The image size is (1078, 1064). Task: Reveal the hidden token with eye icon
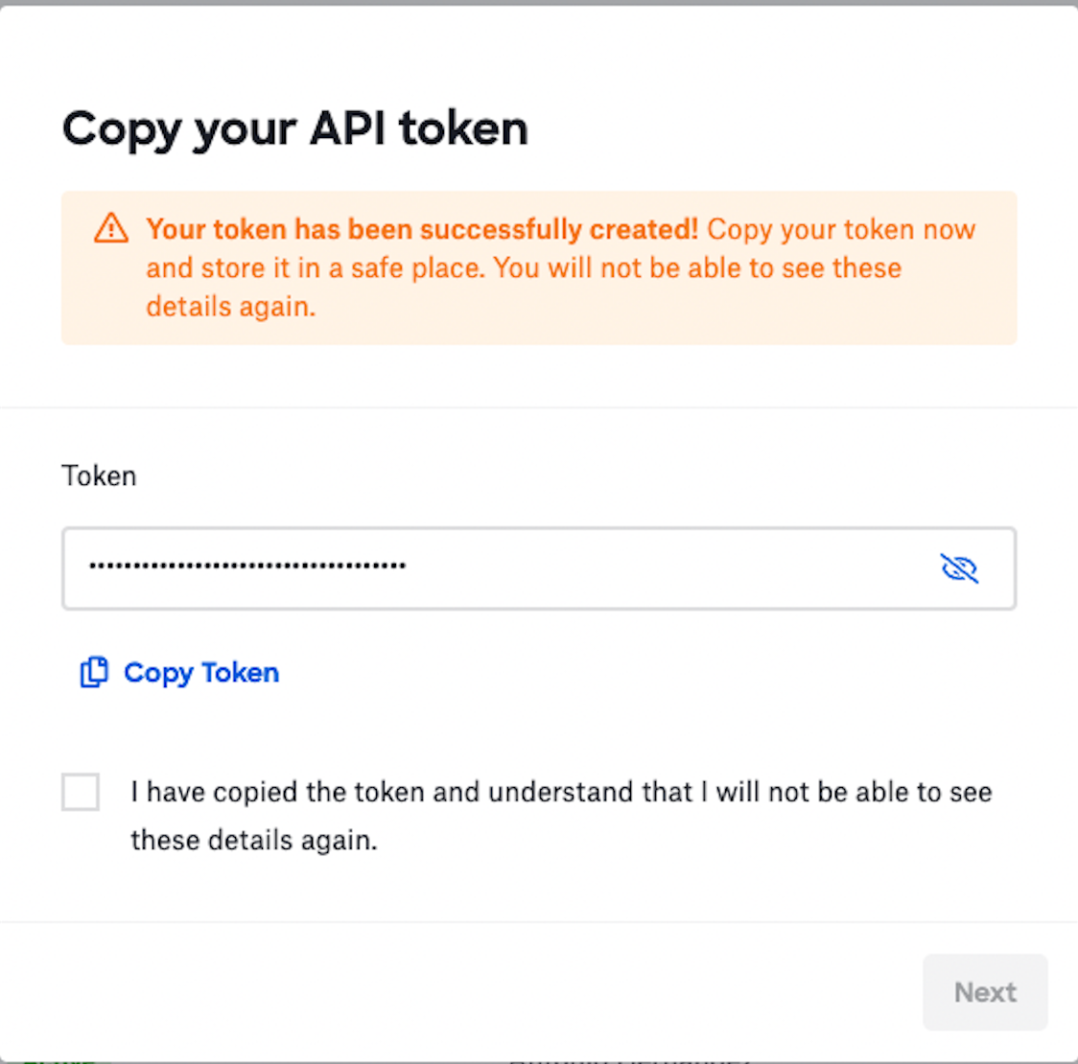[958, 568]
